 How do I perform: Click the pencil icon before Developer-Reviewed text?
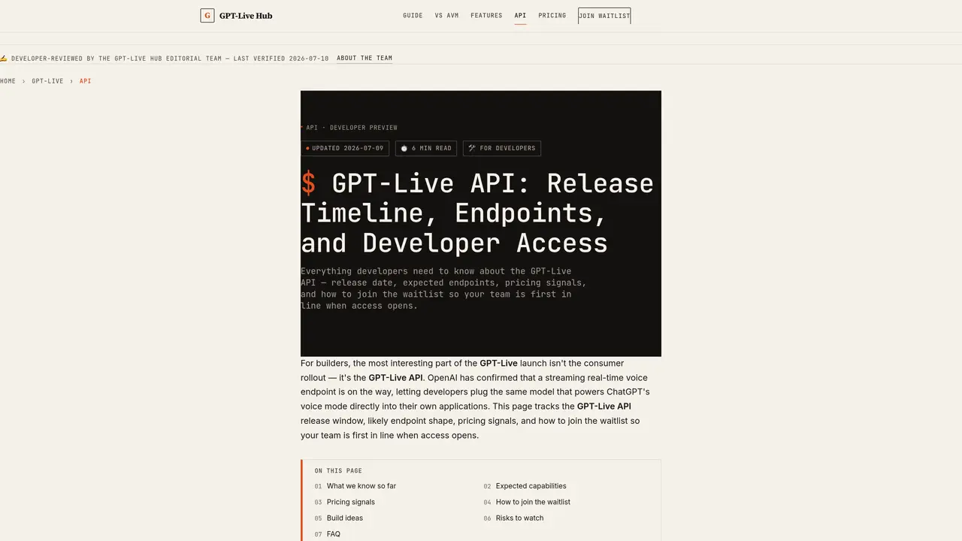(4, 58)
